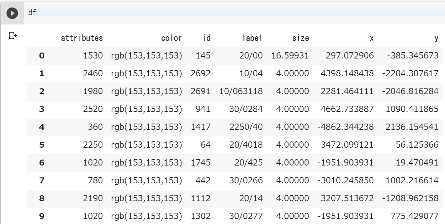Viewport: 445px width, 224px height.
Task: Click the label cell 30/0266
Action: (246, 181)
